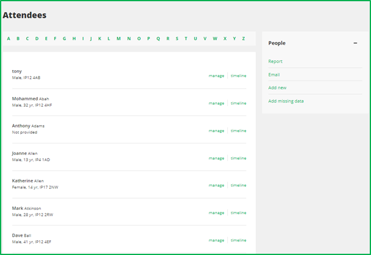Click manage for Joanne Allen

(x=216, y=158)
